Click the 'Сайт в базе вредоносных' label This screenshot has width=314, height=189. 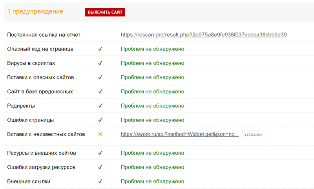point(40,92)
